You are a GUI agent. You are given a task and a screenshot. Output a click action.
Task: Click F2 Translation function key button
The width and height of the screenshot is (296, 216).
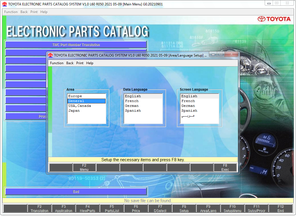(40, 208)
